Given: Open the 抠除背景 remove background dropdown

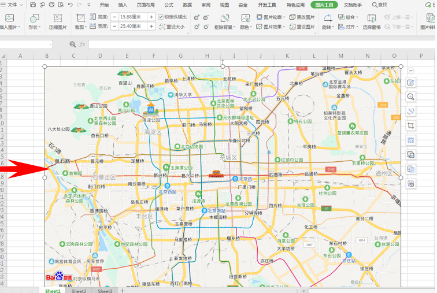Looking at the screenshot, I should coord(225,27).
